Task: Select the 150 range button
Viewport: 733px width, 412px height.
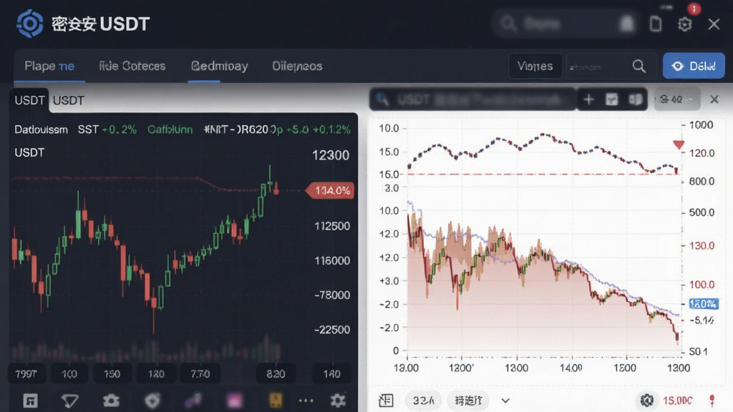Action: tap(112, 373)
